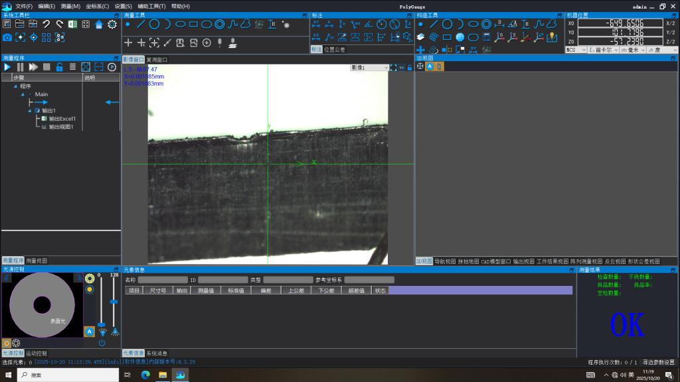This screenshot has width=680, height=382.
Task: Adjust the light brightness slider at 128
Action: coord(114,302)
